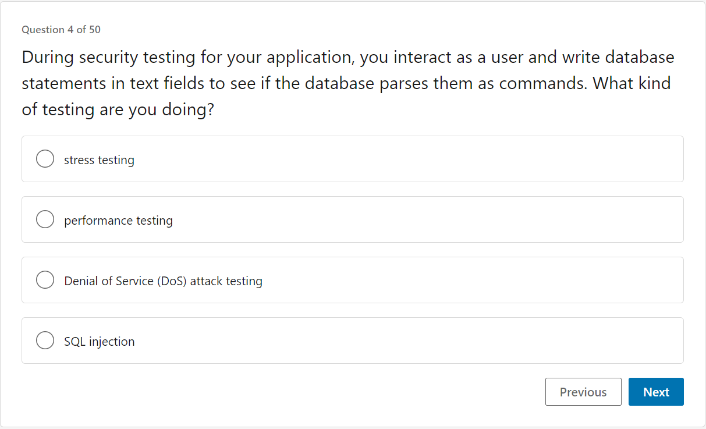The image size is (706, 429).
Task: Click 'Denial of Service (DoS) attack testing' text
Action: coord(163,281)
